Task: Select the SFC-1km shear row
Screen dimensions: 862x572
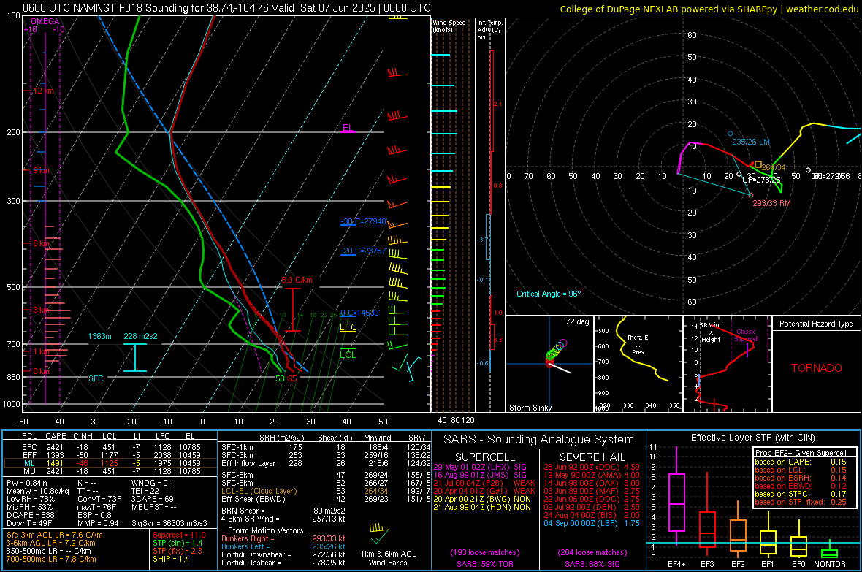Action: tap(326, 447)
